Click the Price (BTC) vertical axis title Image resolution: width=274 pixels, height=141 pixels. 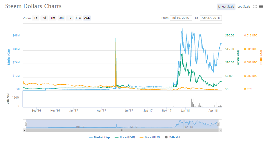click(261, 57)
